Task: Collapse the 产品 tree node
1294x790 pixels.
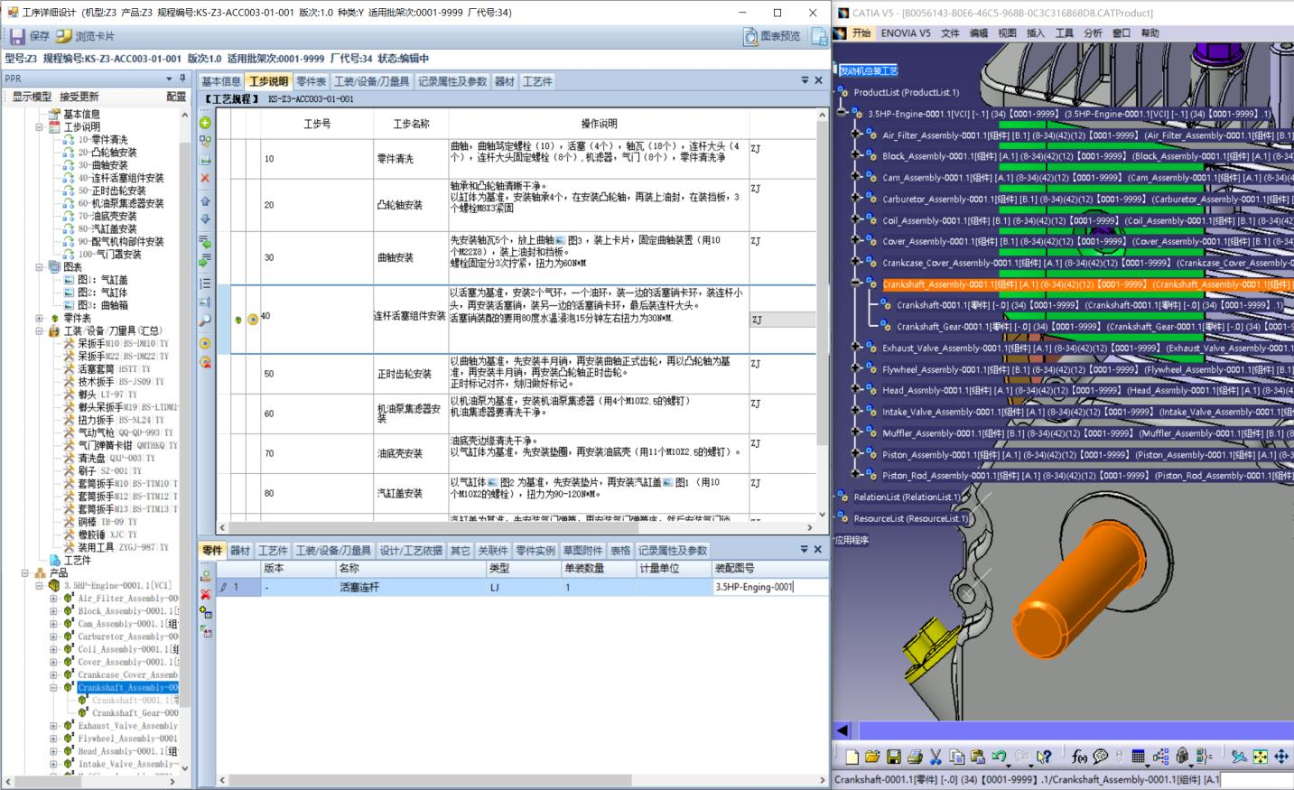Action: pyautogui.click(x=25, y=573)
